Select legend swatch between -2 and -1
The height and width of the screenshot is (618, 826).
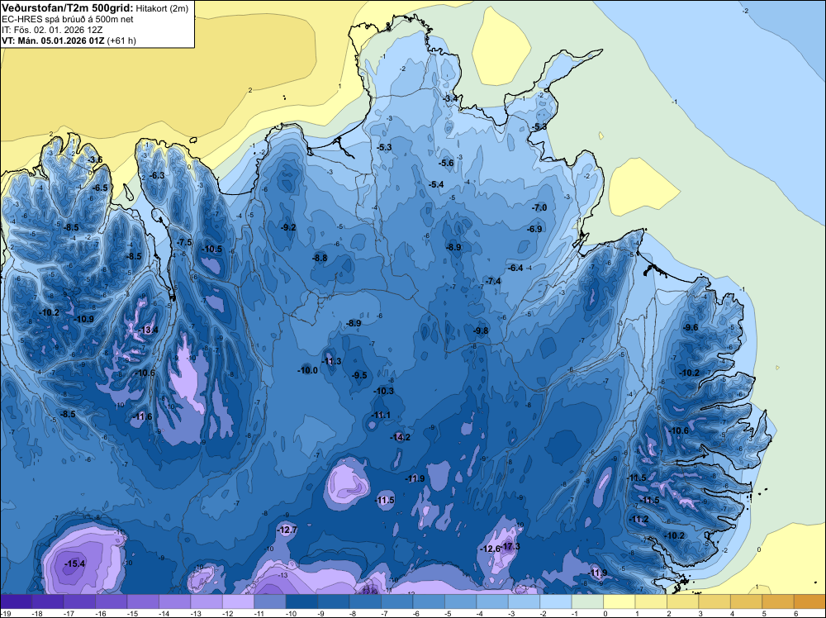pos(556,601)
